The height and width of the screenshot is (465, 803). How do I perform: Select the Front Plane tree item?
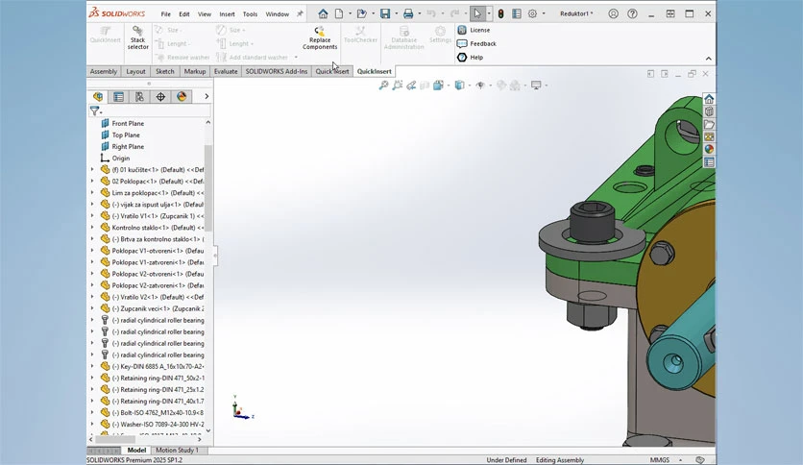tap(128, 123)
